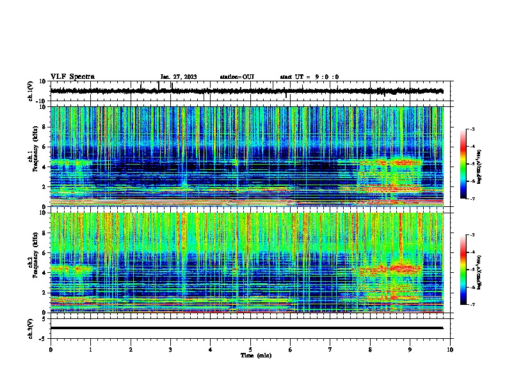
Task: Click the ch.2 frequency tick '8'
Action: [44, 233]
